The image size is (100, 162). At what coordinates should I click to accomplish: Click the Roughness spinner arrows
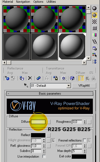pos(85,122)
